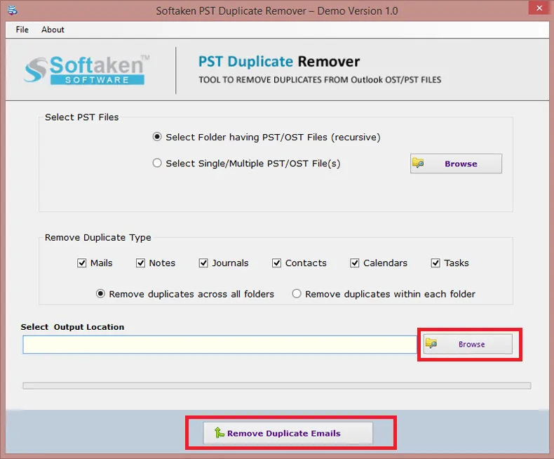This screenshot has height=459, width=554.
Task: Click Browse button for output location
Action: [468, 344]
